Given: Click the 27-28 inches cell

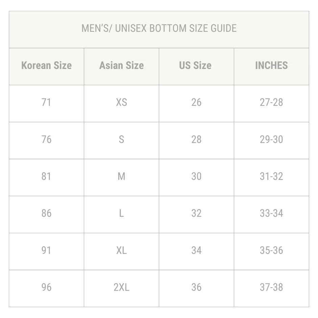Looking at the screenshot, I should [271, 102].
